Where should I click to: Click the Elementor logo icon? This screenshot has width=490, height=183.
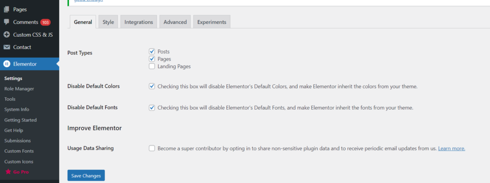click(x=7, y=64)
